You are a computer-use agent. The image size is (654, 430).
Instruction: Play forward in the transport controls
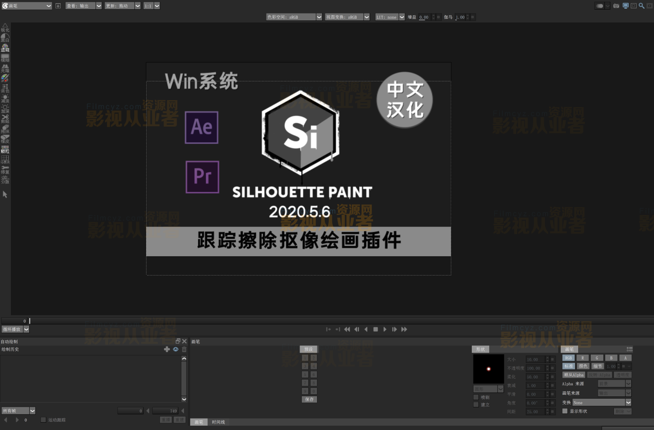click(385, 329)
